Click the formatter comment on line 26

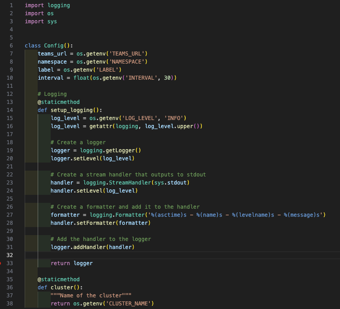[x=125, y=207]
